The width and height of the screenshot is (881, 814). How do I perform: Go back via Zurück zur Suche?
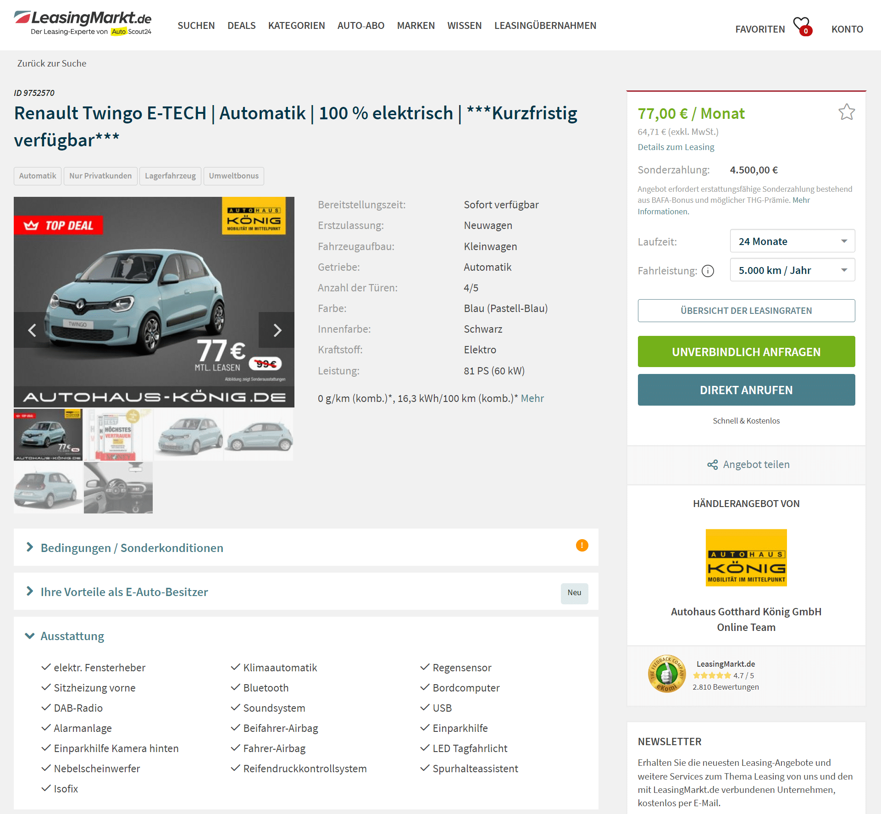[x=52, y=63]
